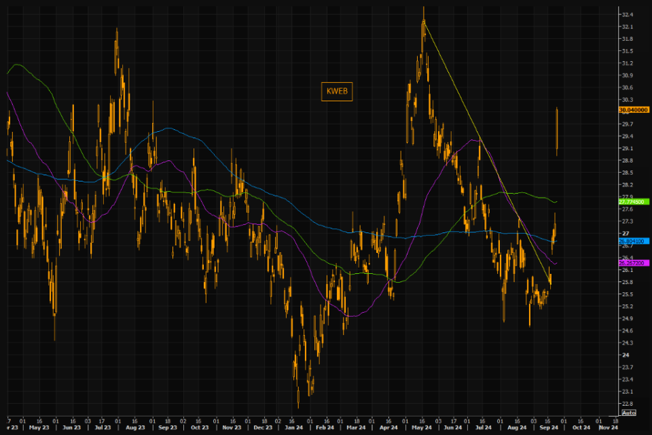Select the Jan 24 time axis label
Image resolution: width=652 pixels, height=435 pixels.
[293, 428]
